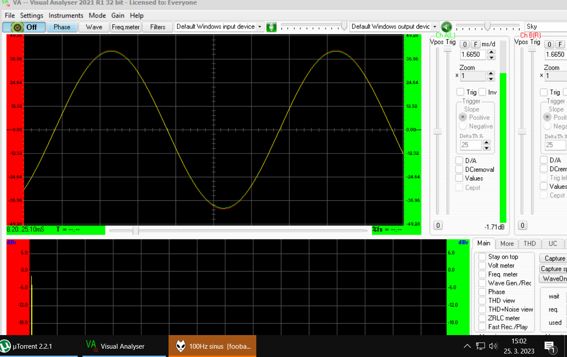Enable the THD view checkbox
Viewport: 567px width, 357px height.
(482, 300)
